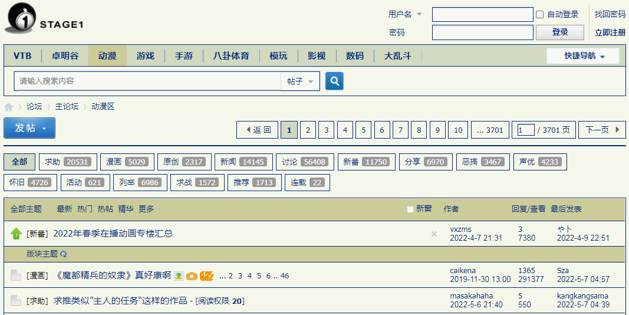Click the hot-thread fire badge on 魔都精兵 thread
Image resolution: width=629 pixels, height=315 pixels.
206,275
